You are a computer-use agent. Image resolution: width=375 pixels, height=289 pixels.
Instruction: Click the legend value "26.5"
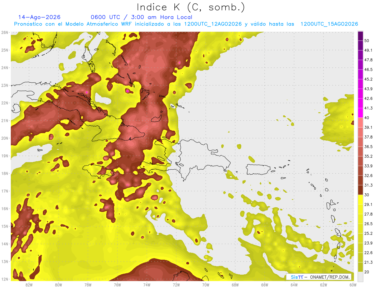tap(368, 224)
